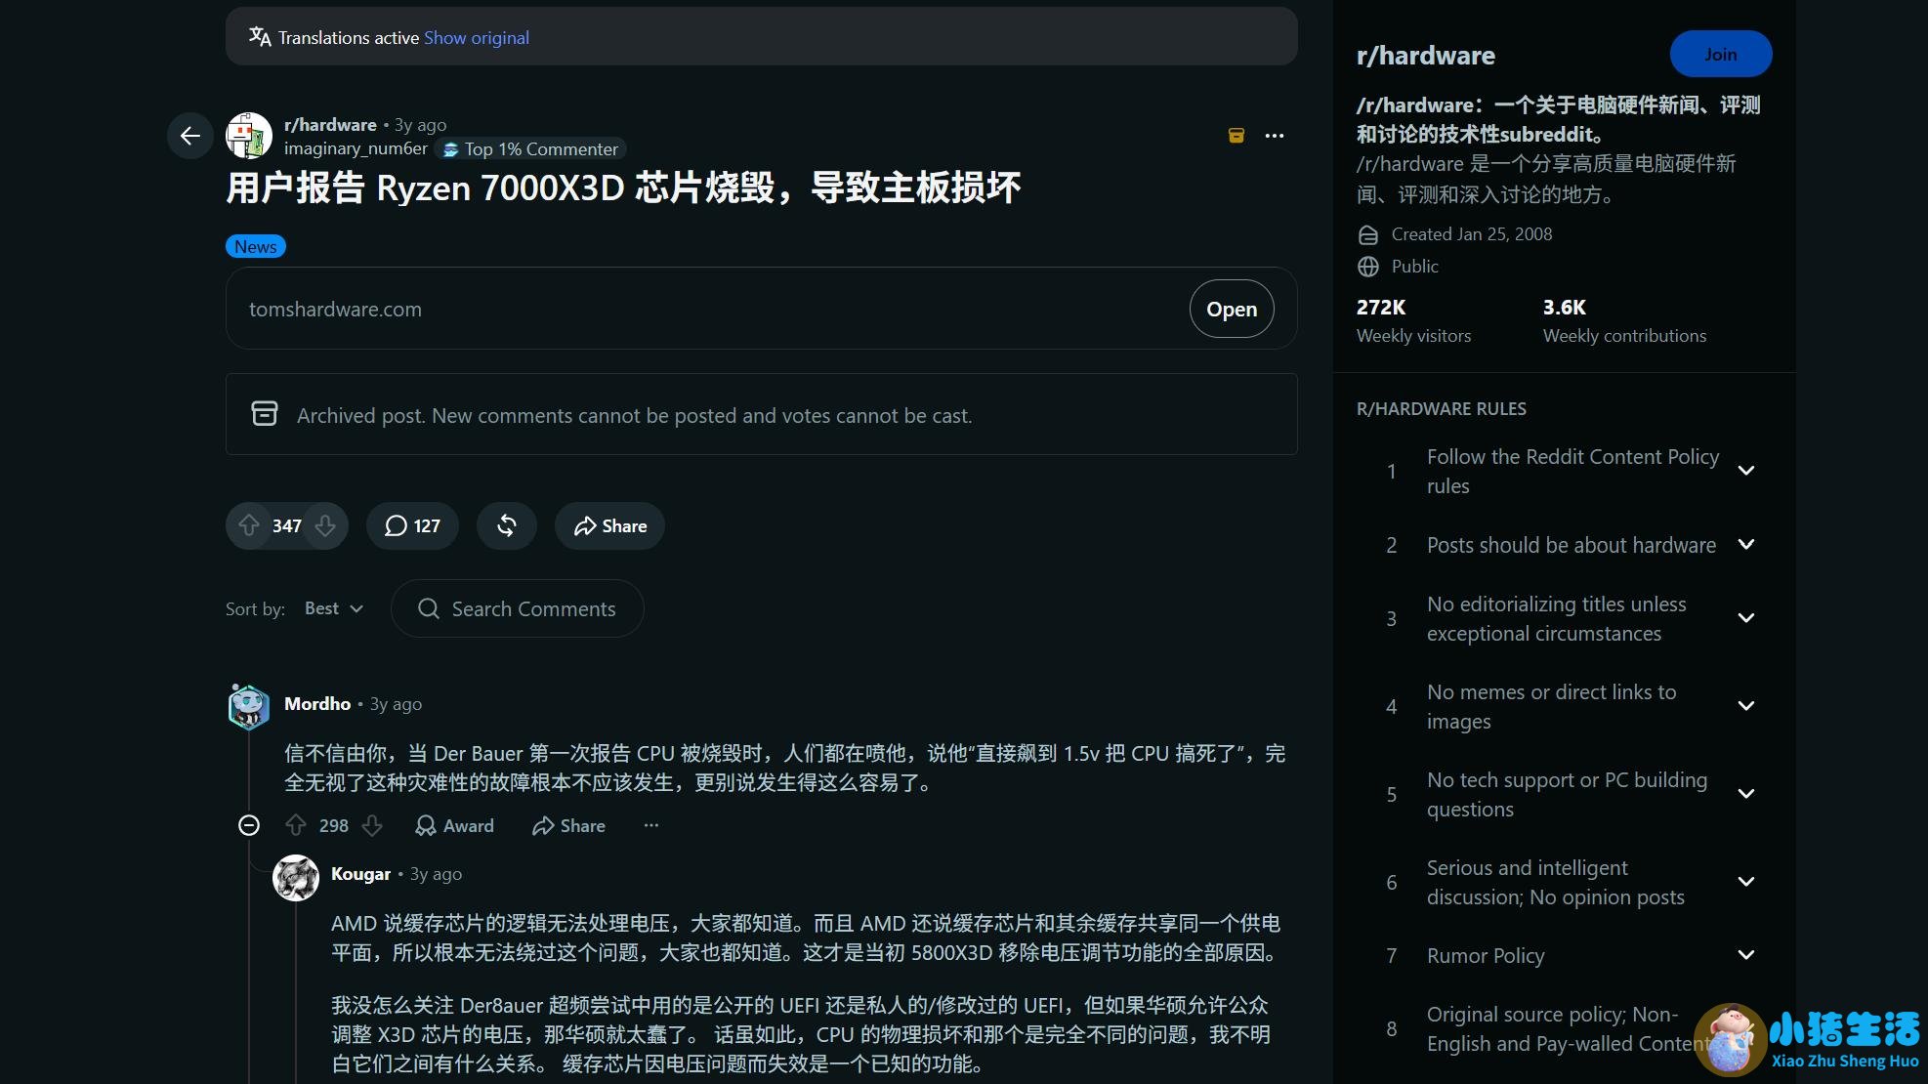
Task: Open the r/hardware community avatar
Action: [x=249, y=136]
